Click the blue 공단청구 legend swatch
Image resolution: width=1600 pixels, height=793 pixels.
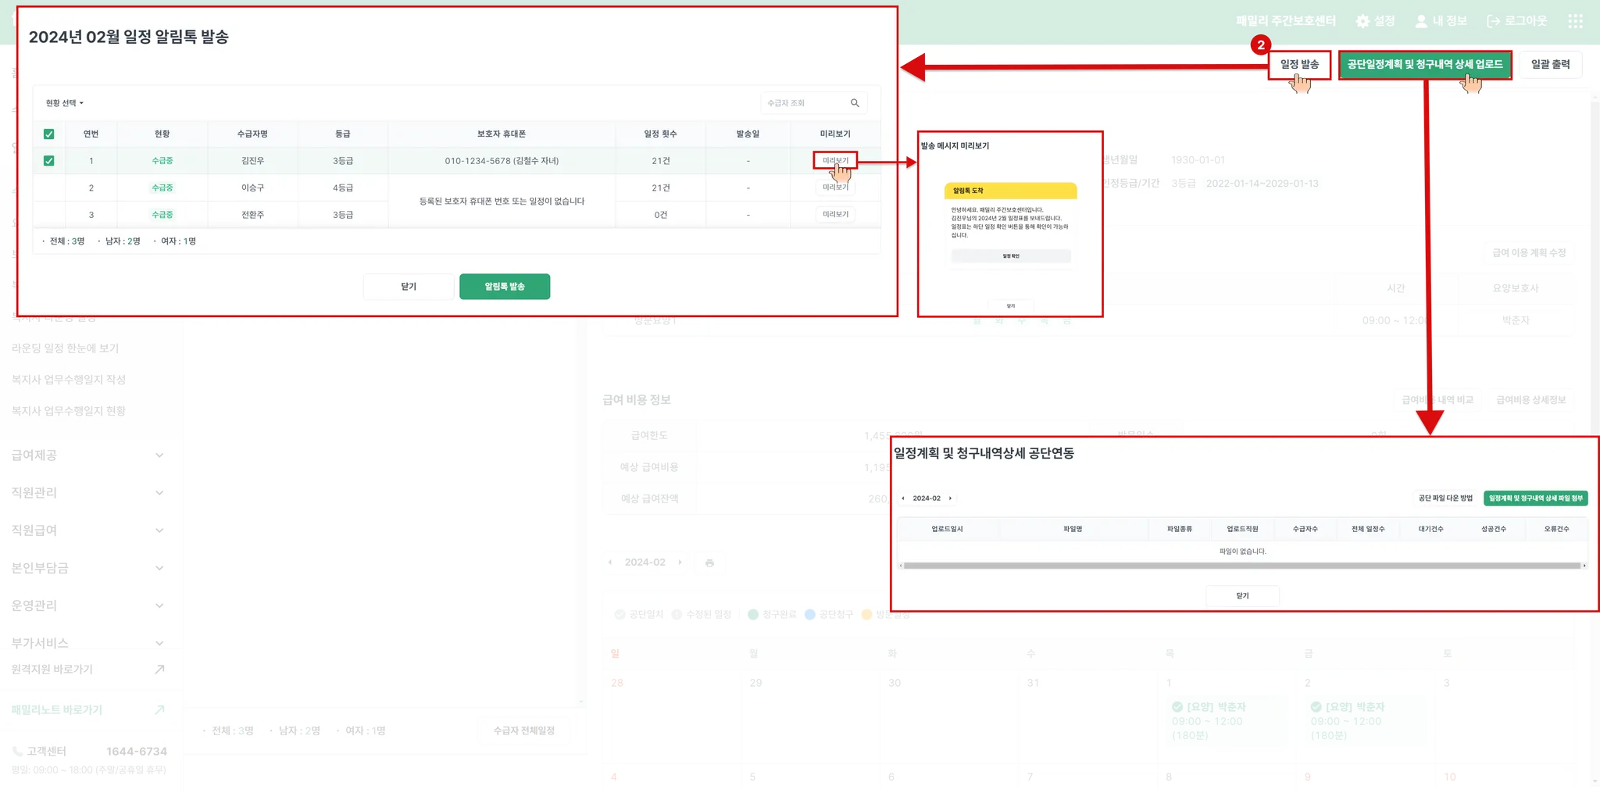810,615
